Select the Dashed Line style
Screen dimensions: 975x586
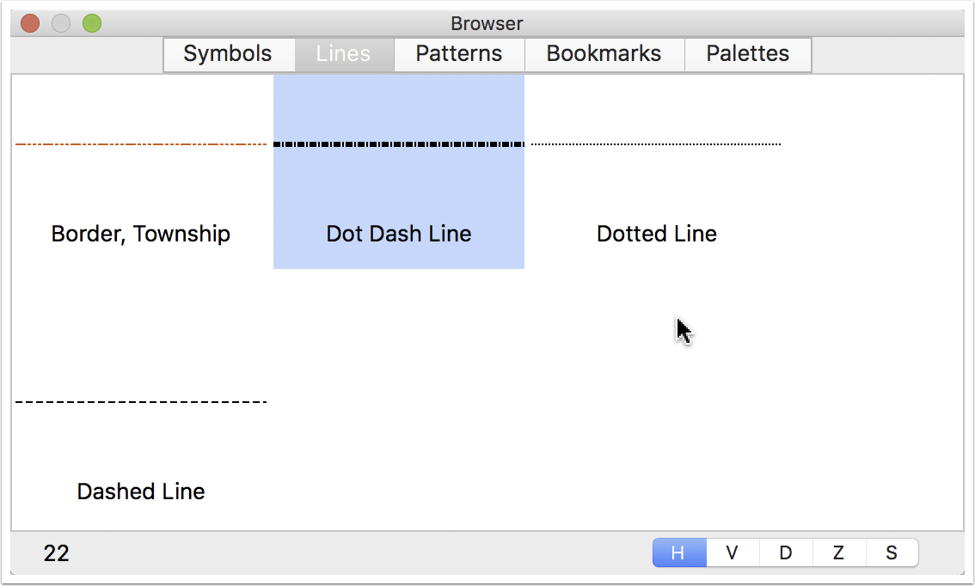(141, 429)
